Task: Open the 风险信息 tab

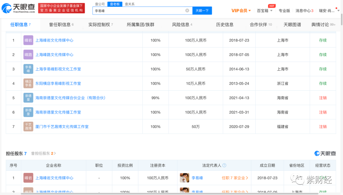Action: [181, 24]
